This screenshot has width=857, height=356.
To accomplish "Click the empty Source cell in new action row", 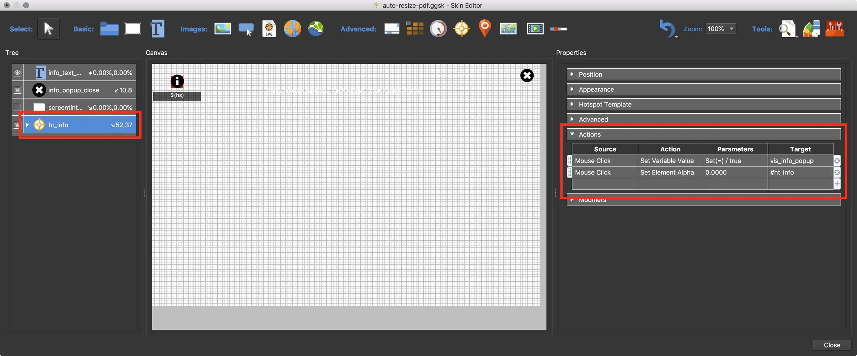I will pos(605,184).
